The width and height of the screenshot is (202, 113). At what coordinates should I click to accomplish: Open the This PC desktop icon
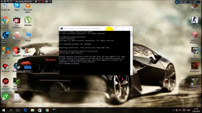(28, 36)
